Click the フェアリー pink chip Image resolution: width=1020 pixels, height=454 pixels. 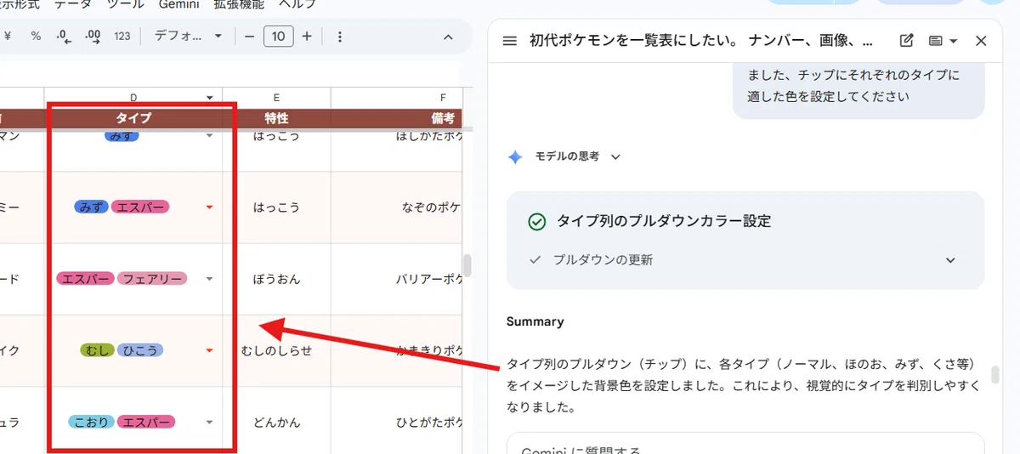151,278
